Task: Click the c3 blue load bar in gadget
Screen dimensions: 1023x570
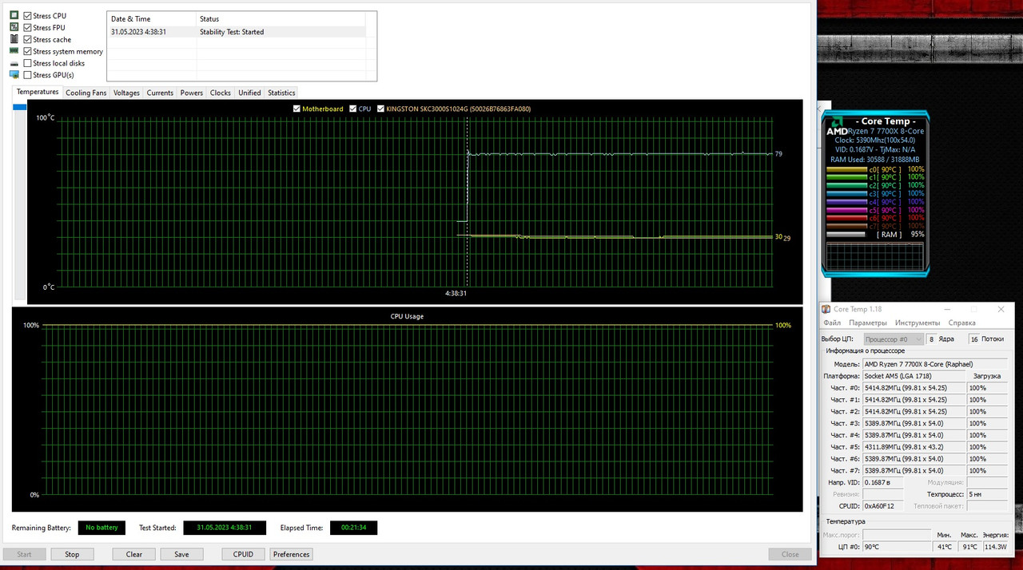Action: (846, 193)
